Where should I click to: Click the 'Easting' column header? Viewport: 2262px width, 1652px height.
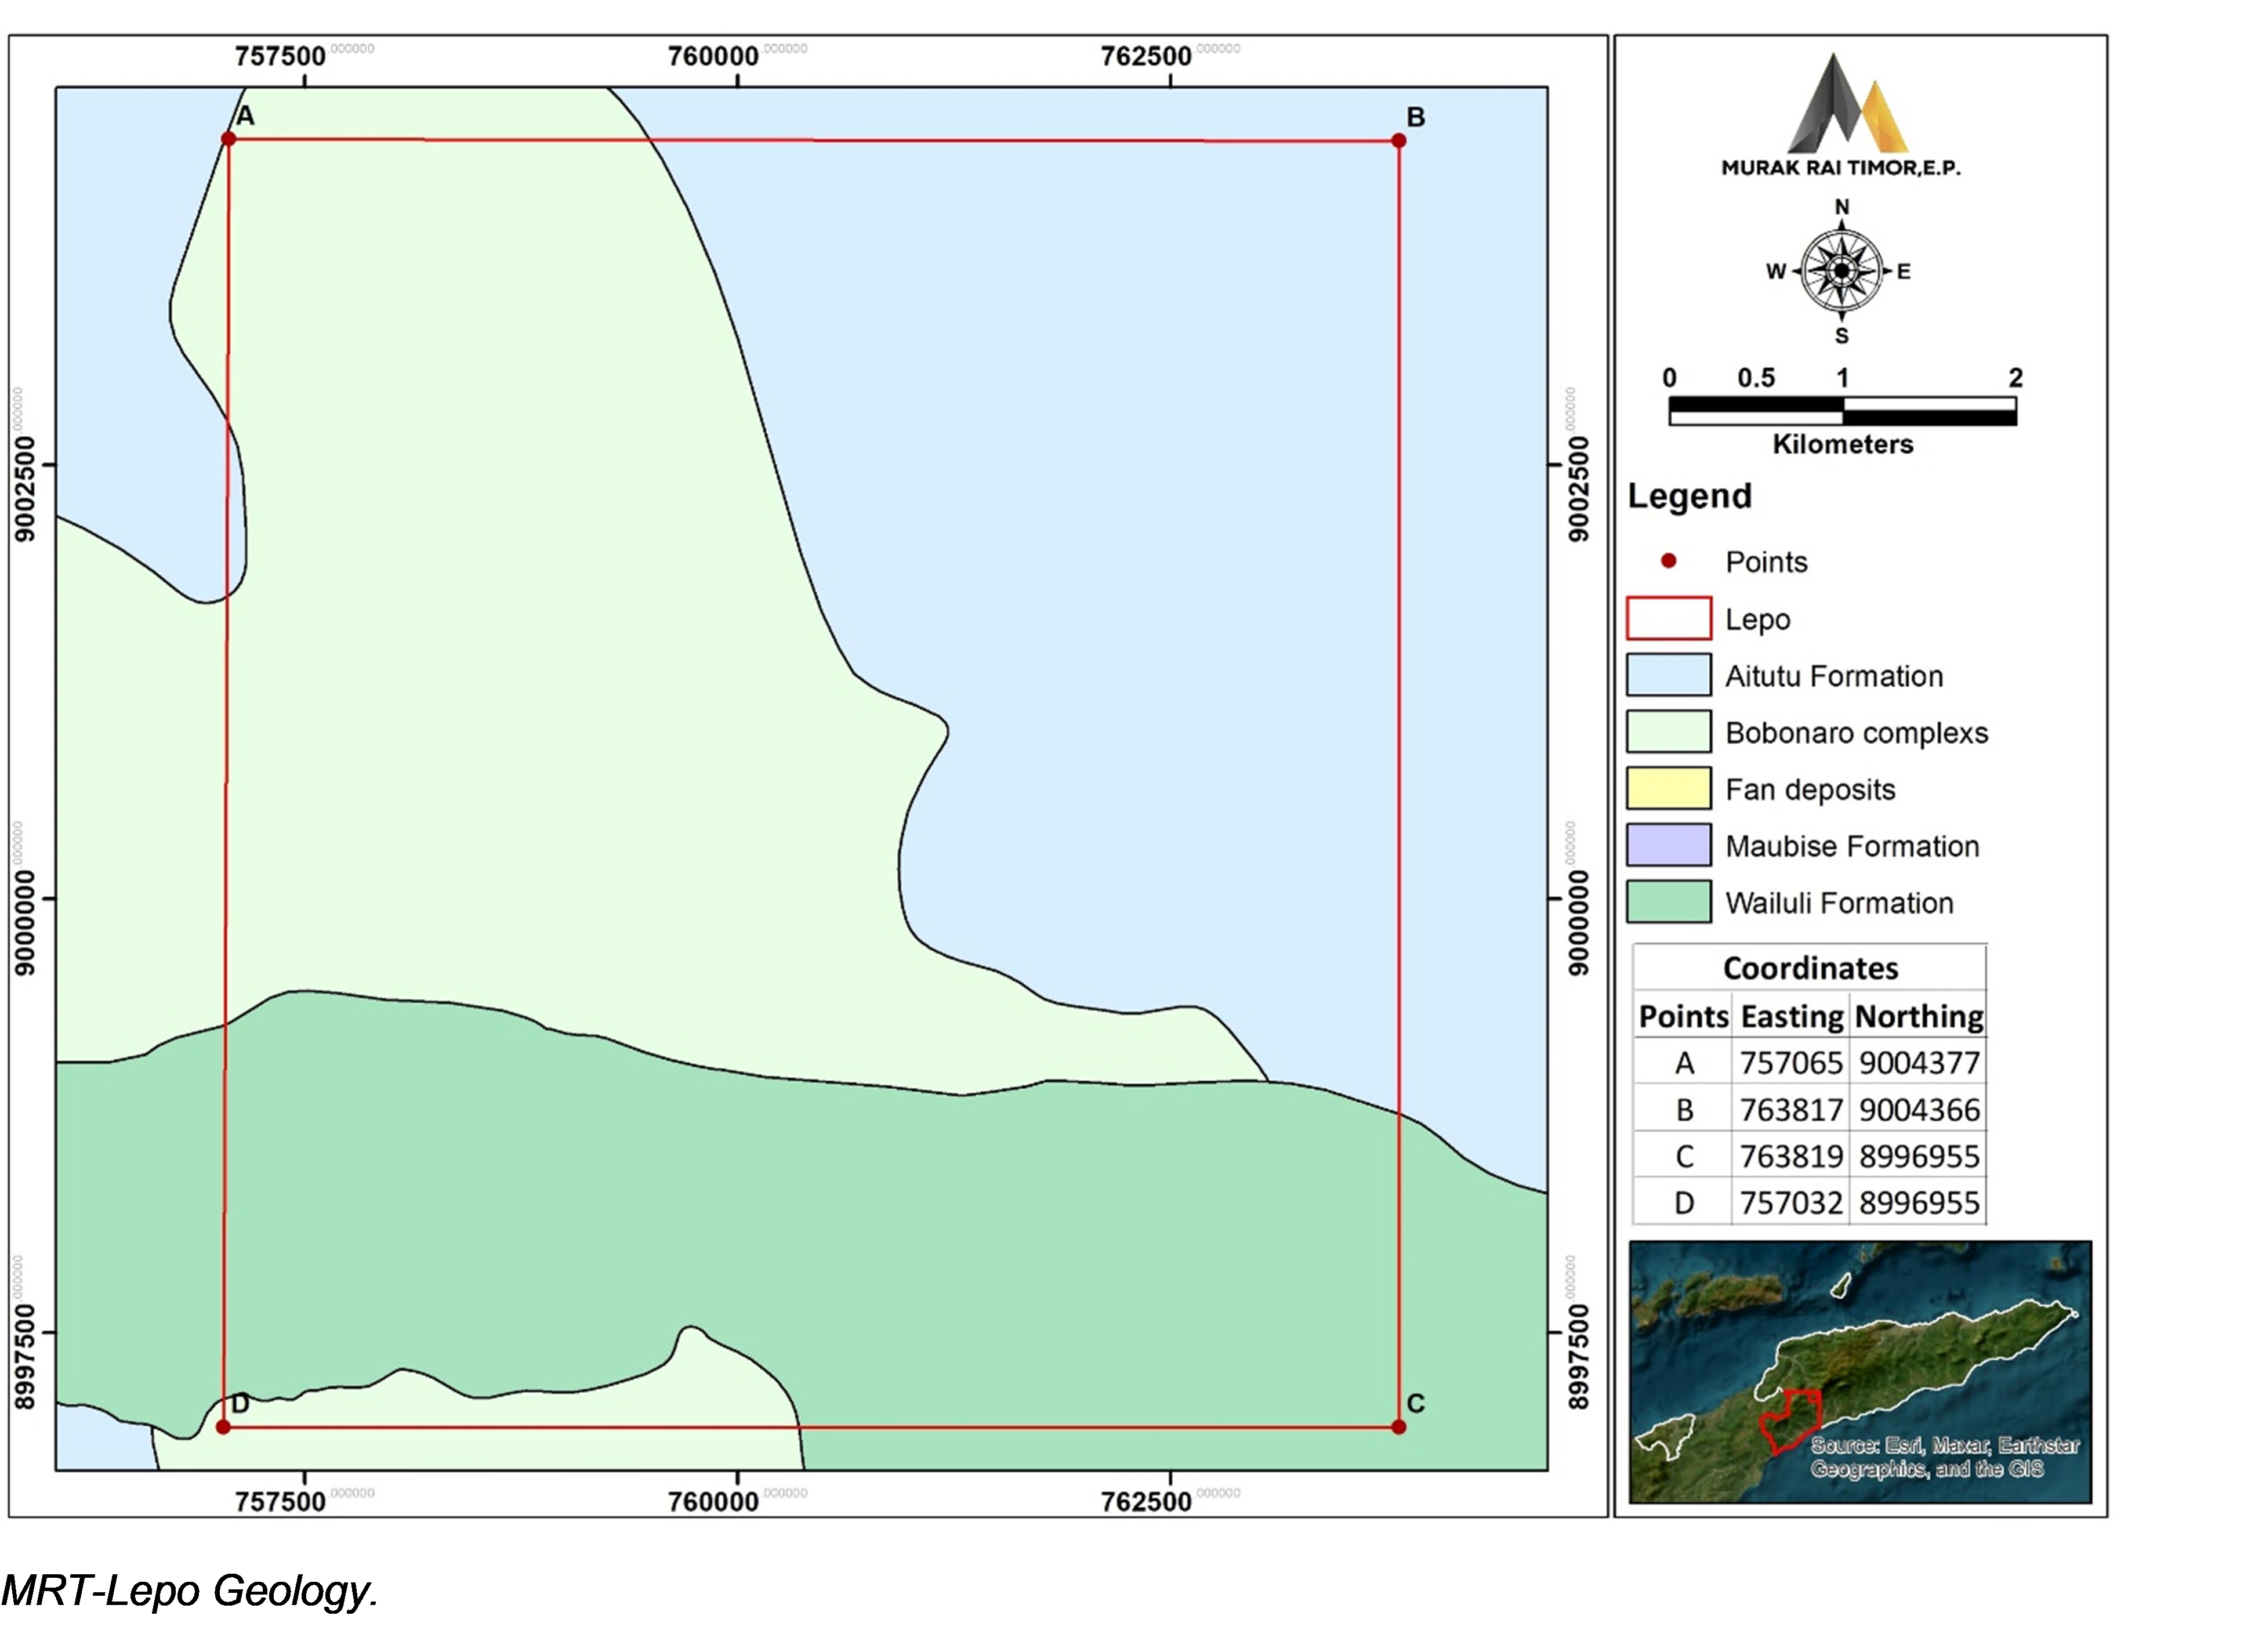[x=1791, y=1016]
